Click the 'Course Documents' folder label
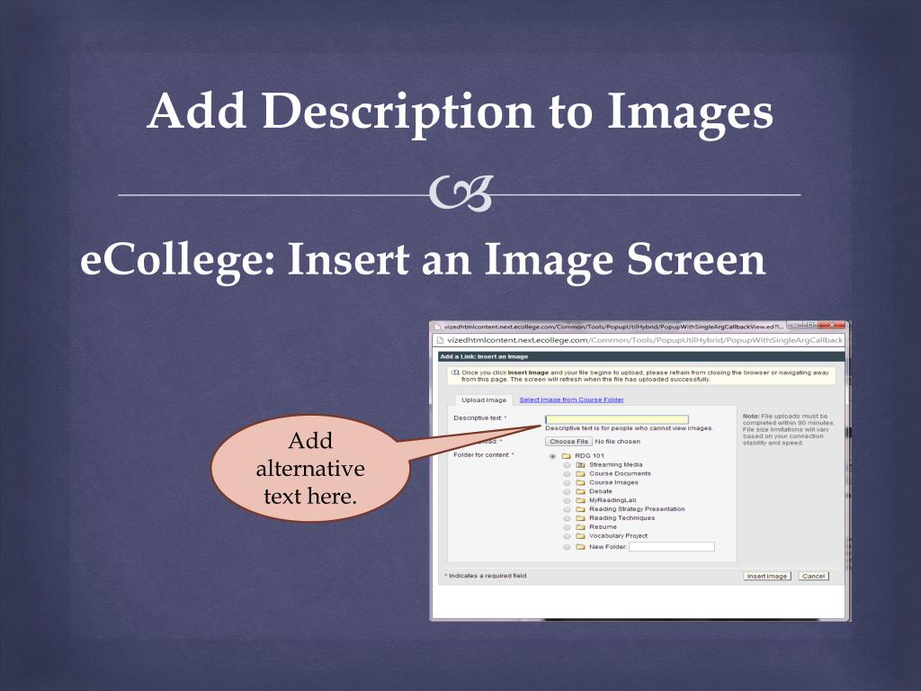The height and width of the screenshot is (691, 921). [620, 473]
